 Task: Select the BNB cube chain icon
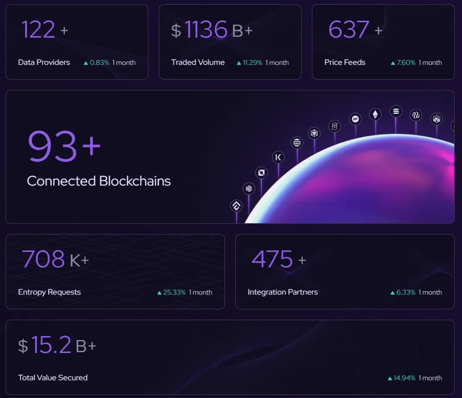click(x=314, y=133)
